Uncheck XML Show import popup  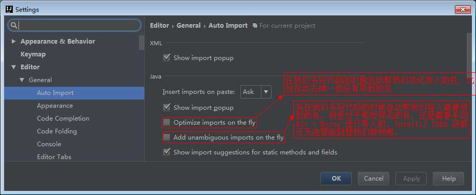click(167, 57)
